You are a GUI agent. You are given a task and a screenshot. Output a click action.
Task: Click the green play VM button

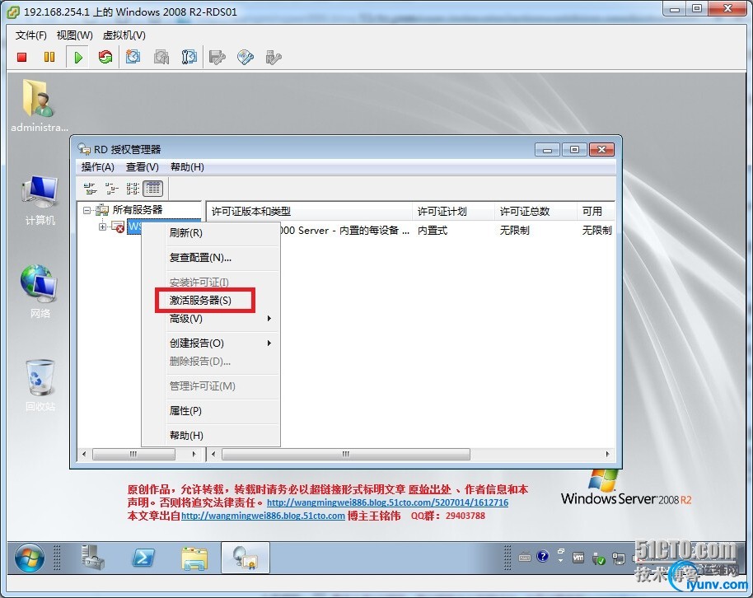pyautogui.click(x=78, y=57)
